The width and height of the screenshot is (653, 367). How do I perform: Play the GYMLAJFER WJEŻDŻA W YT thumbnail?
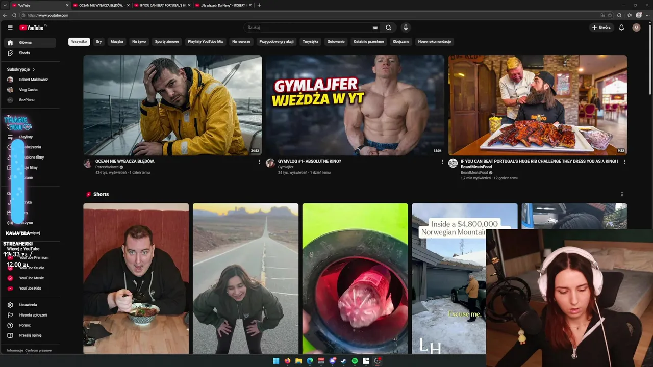(355, 105)
